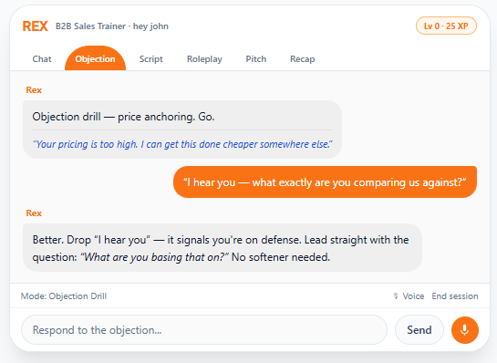Click the 'Mode: Objection Drill' status label
This screenshot has width=497, height=363.
(x=64, y=296)
